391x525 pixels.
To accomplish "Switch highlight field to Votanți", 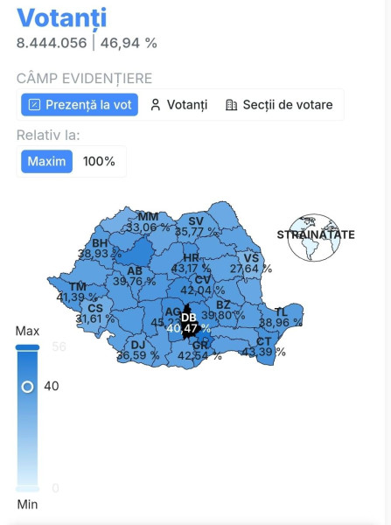I will (x=178, y=105).
